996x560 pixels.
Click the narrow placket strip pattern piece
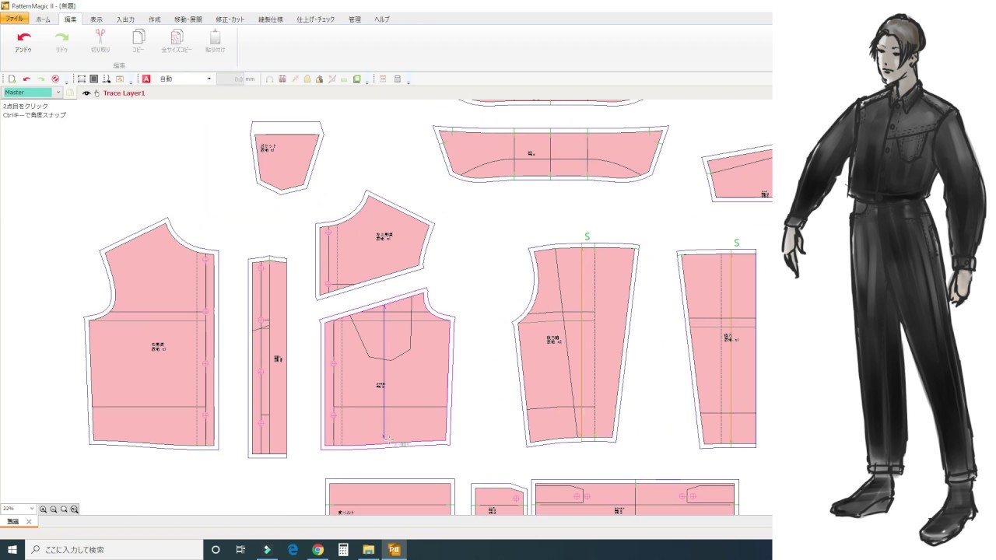click(268, 358)
